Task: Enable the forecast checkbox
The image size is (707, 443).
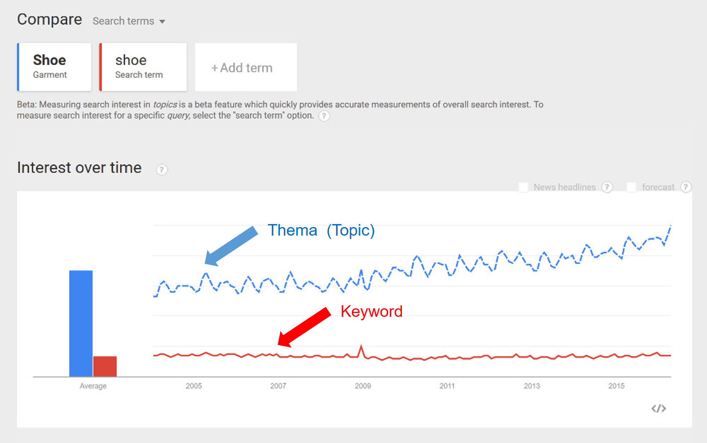Action: [632, 187]
